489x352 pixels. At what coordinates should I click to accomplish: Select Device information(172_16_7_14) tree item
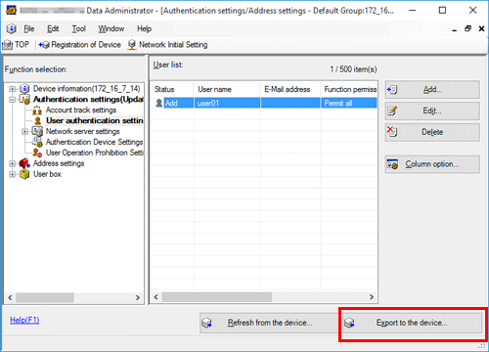(x=86, y=89)
